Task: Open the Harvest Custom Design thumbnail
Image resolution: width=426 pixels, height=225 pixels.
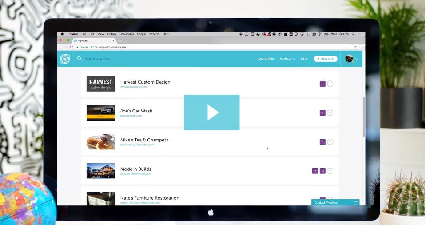Action: pyautogui.click(x=100, y=84)
